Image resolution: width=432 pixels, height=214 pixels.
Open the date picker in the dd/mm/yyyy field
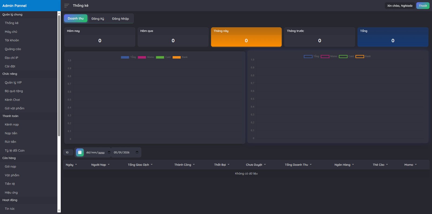(109, 152)
